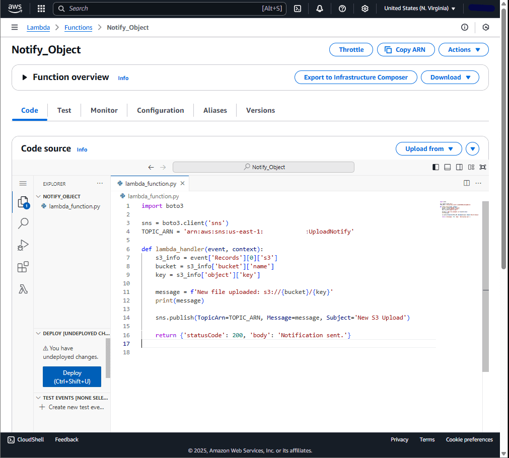Screen dimensions: 509x458
Task: Open AWS CloudShell icon in top bar
Action: tap(298, 9)
